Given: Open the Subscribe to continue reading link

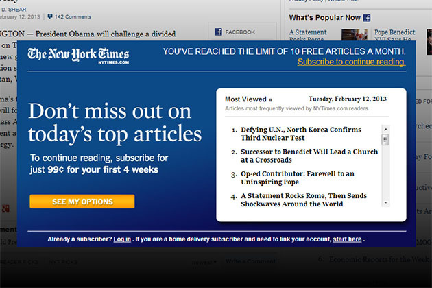Looking at the screenshot, I should point(351,62).
